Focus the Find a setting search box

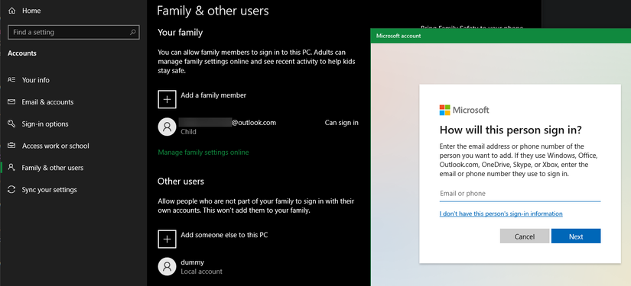[x=73, y=32]
